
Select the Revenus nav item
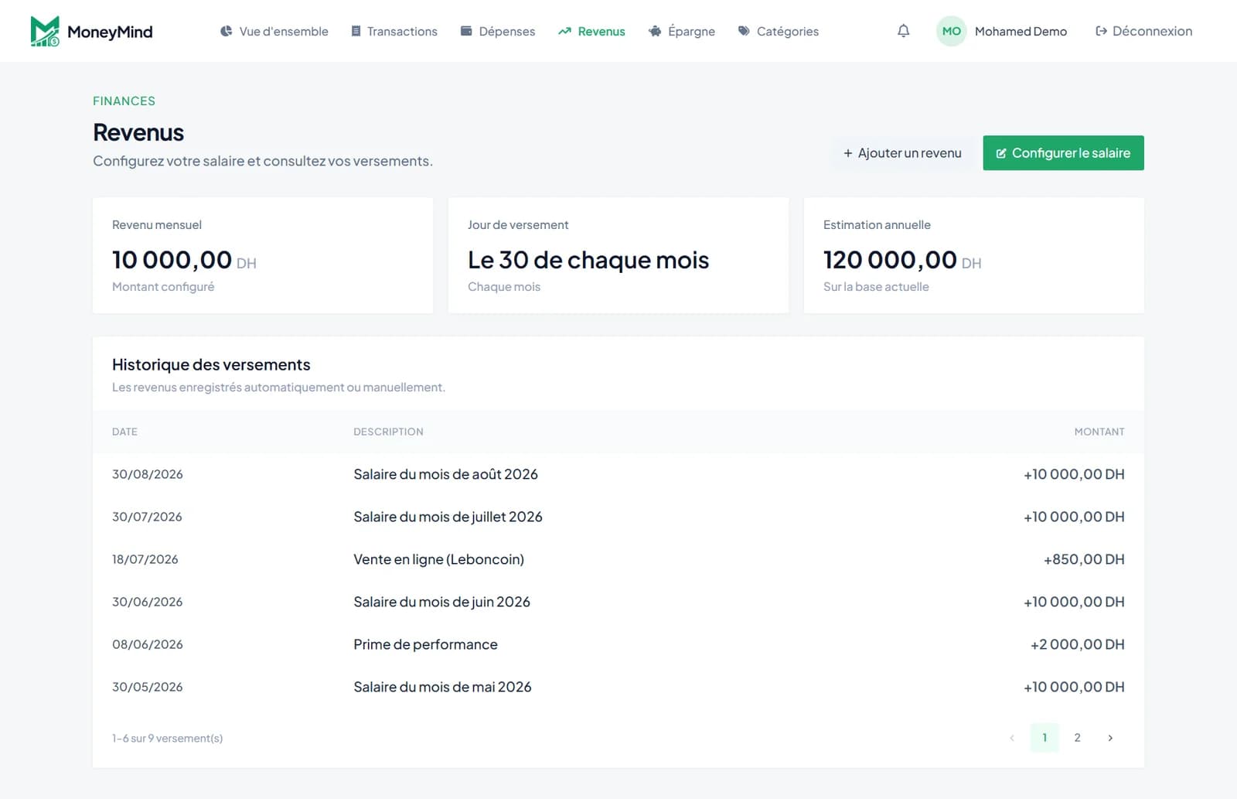[x=591, y=31]
